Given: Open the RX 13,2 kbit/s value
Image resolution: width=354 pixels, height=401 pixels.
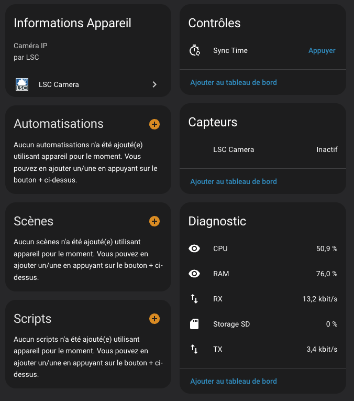Looking at the screenshot, I should [319, 299].
